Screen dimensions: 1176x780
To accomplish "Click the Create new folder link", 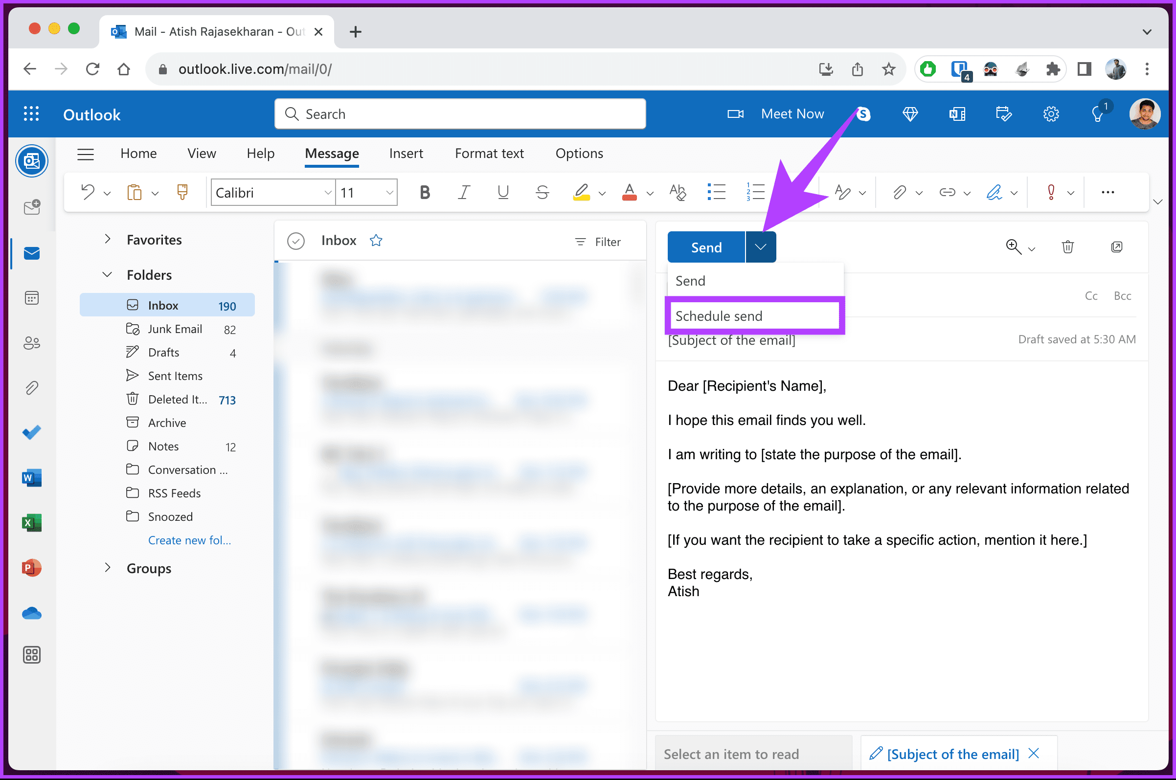I will pos(189,540).
